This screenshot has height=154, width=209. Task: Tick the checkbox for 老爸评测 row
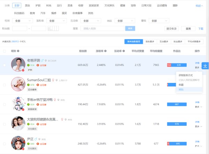coord(5,65)
